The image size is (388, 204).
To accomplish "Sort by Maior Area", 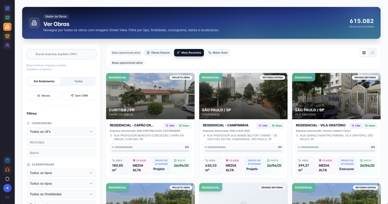I will pos(218,53).
